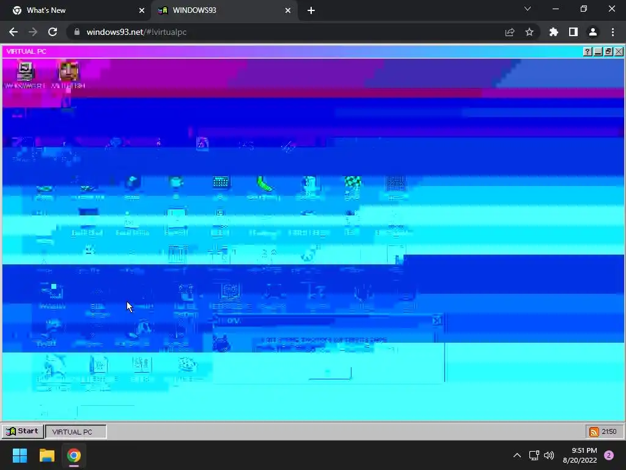Open File Explorer from the taskbar

46,455
